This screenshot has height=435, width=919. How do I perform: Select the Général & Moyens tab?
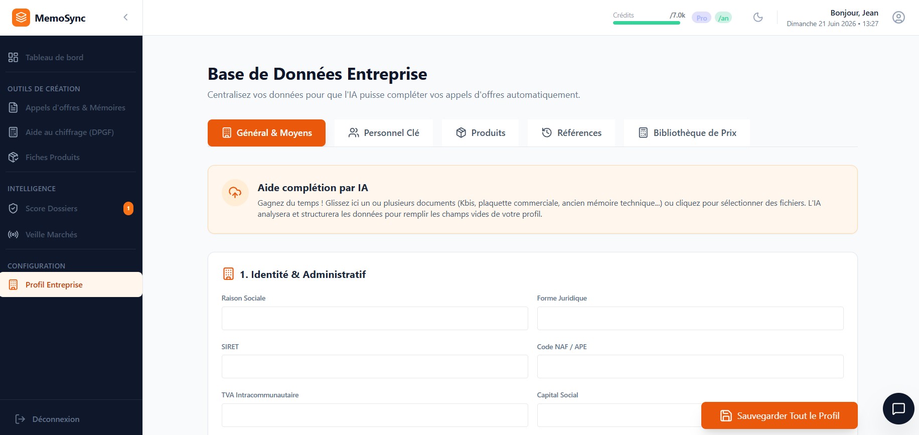click(266, 133)
